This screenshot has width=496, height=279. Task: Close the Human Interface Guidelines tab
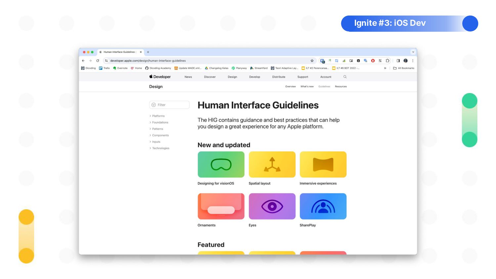141,52
